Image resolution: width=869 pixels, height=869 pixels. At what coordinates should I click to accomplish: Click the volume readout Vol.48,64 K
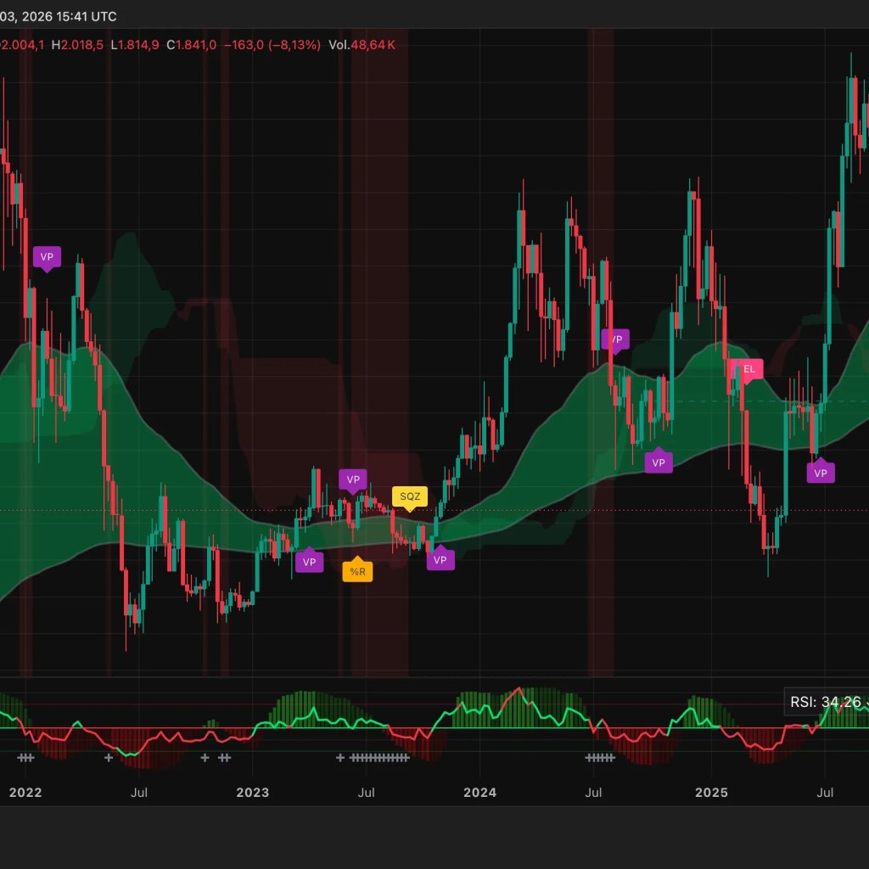coord(362,45)
